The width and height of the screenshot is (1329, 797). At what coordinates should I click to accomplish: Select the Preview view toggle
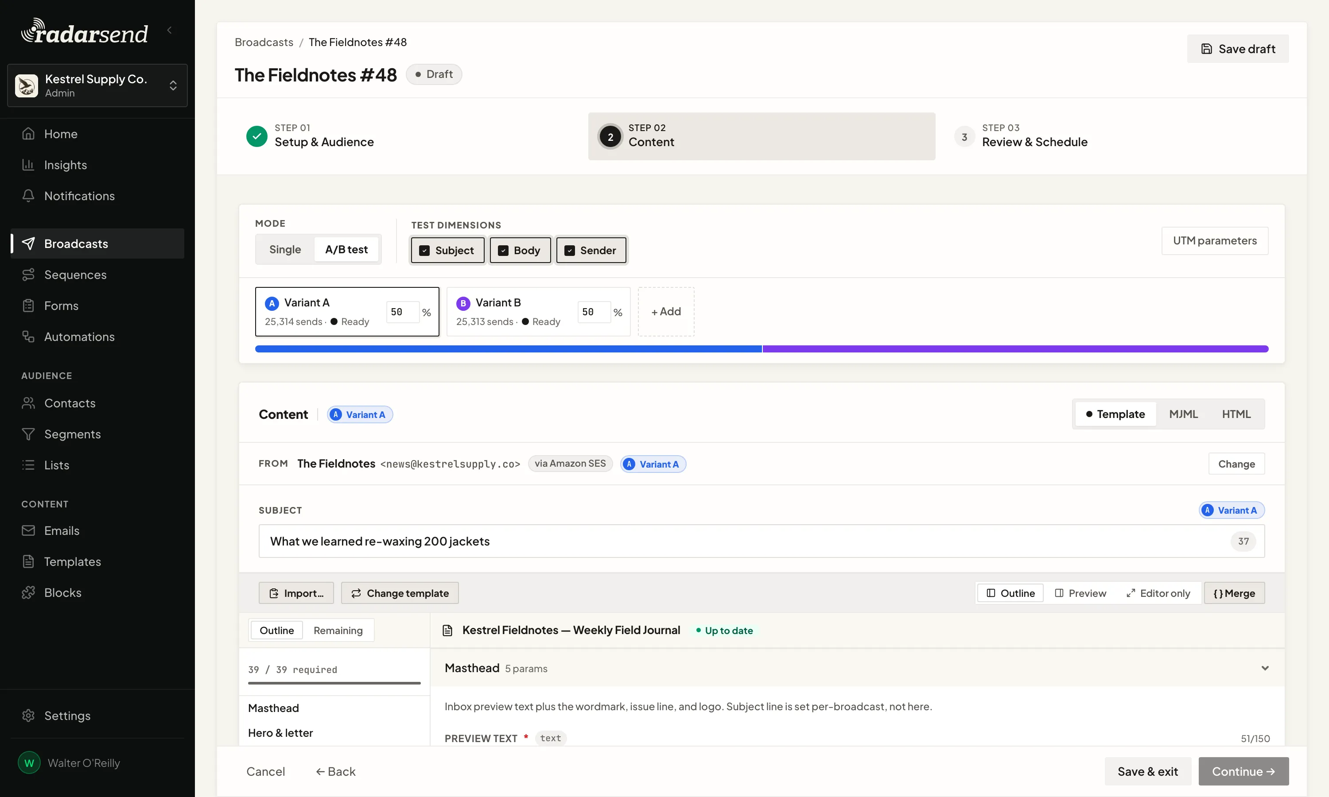pyautogui.click(x=1080, y=593)
